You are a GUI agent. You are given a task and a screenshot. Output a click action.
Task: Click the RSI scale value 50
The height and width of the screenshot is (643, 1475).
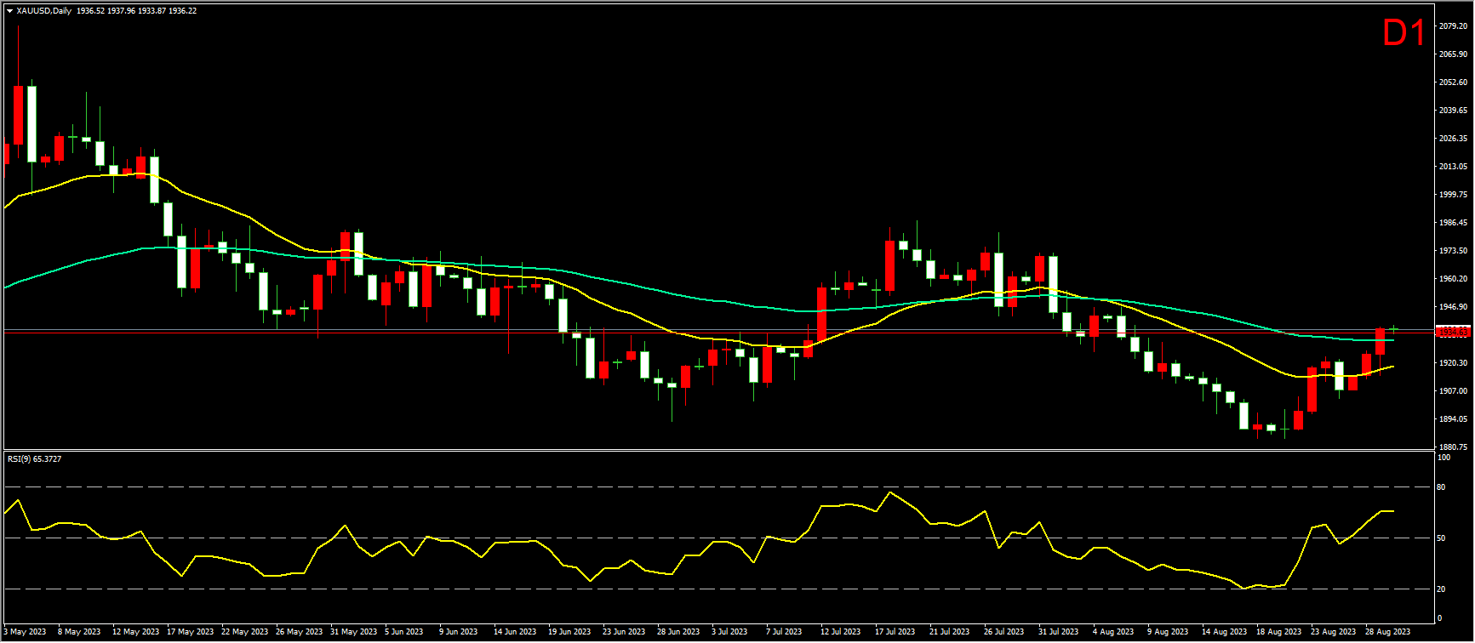coord(1441,538)
